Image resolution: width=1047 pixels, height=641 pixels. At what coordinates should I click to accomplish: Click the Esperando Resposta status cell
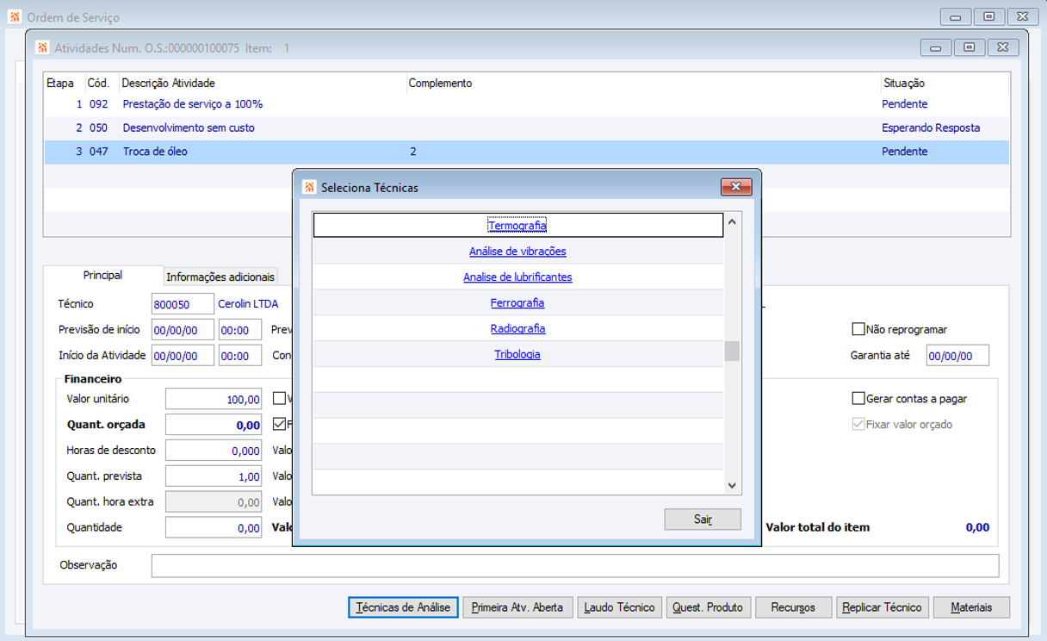click(931, 128)
